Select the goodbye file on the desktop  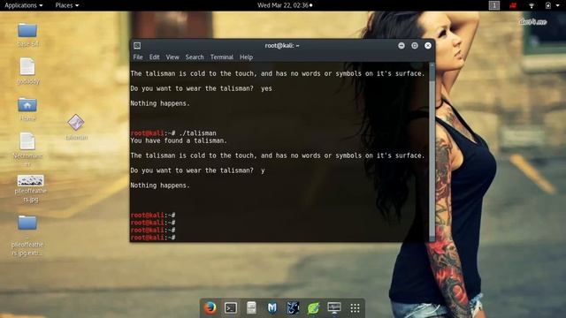pyautogui.click(x=27, y=72)
